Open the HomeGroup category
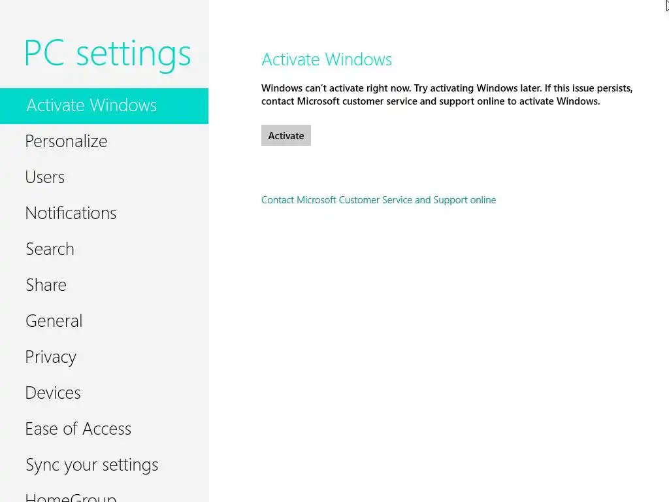This screenshot has width=669, height=502. 71,497
